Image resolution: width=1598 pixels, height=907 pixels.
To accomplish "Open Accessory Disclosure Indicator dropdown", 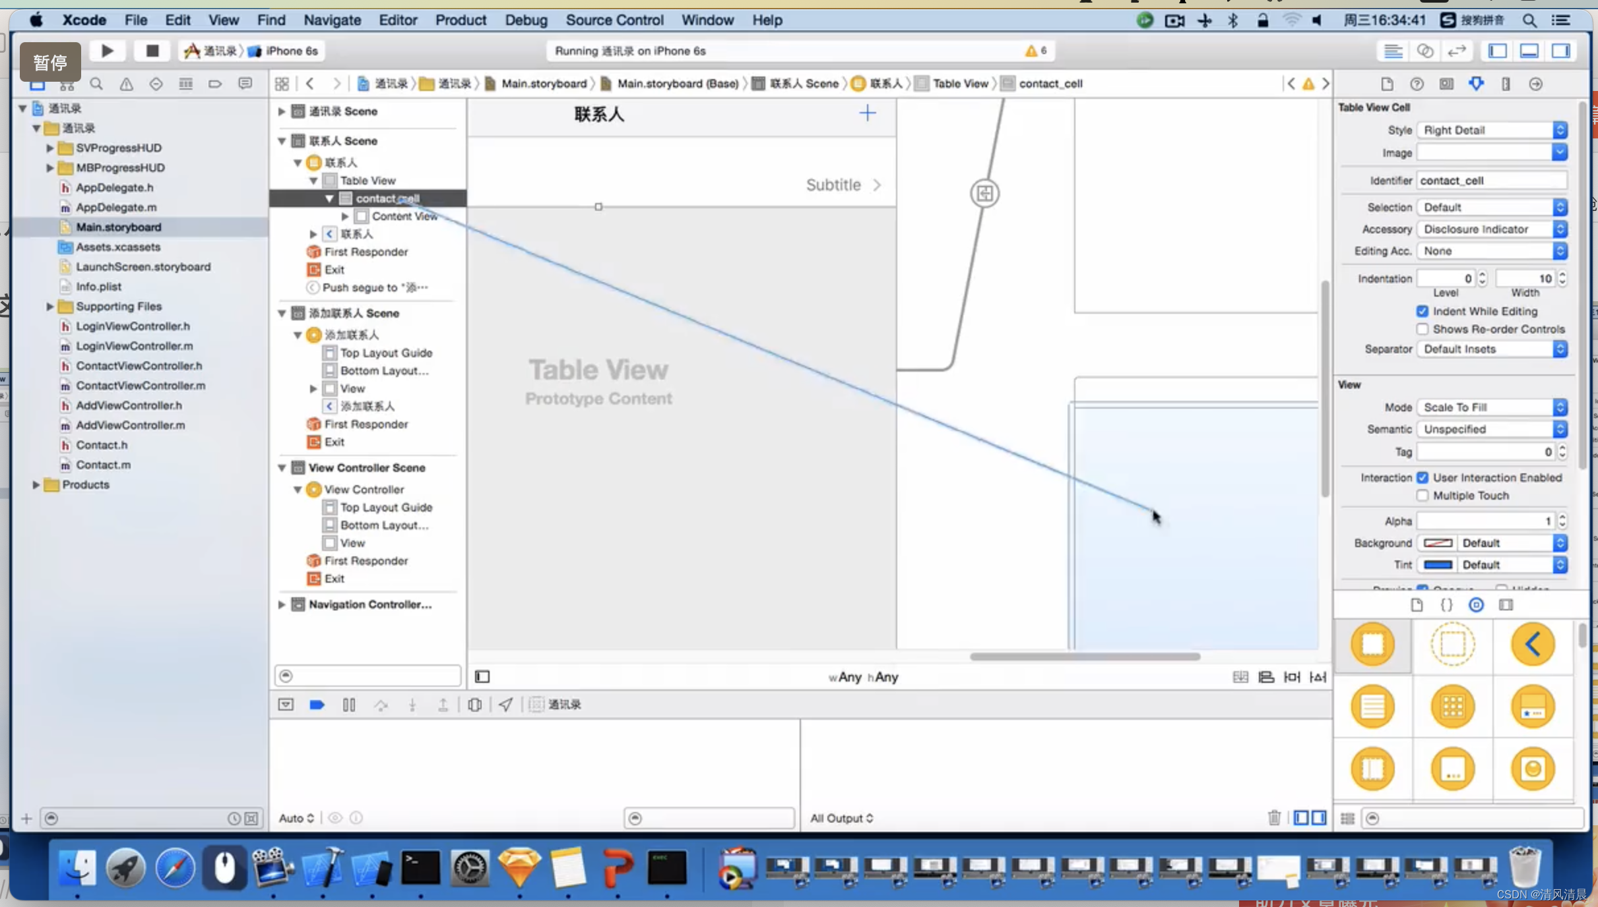I will click(x=1492, y=229).
